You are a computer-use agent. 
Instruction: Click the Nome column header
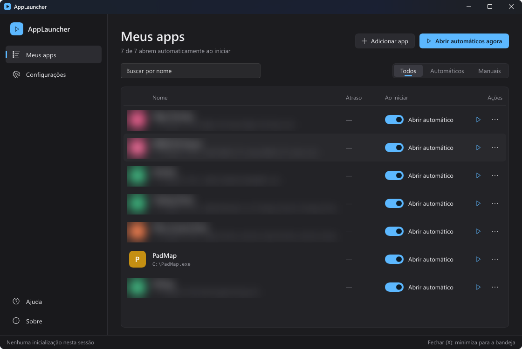pyautogui.click(x=160, y=98)
